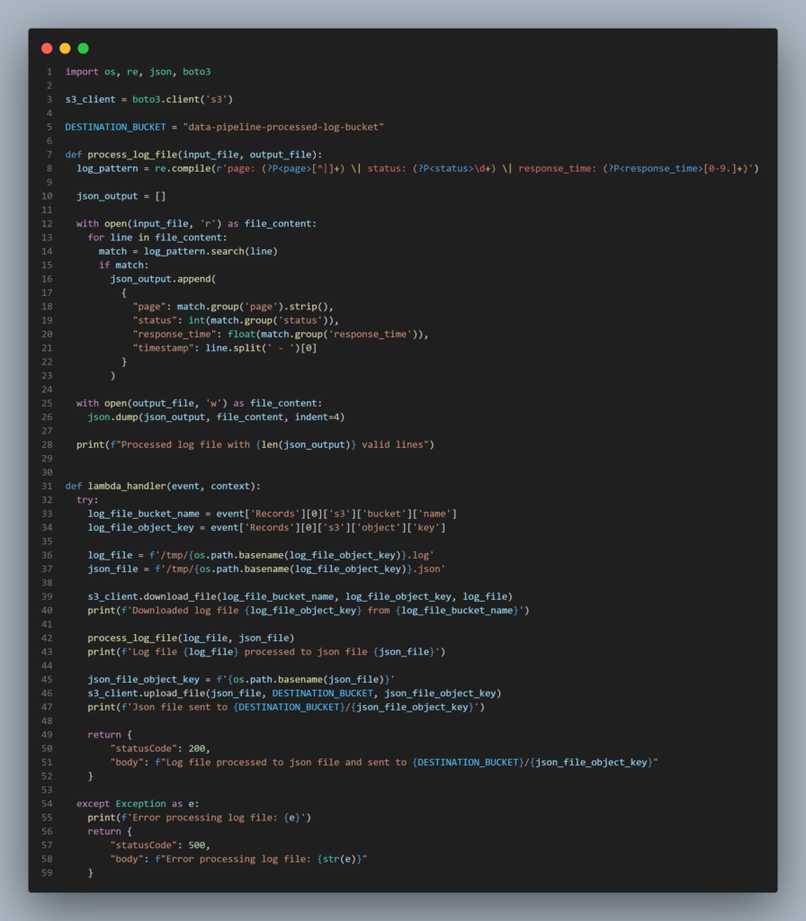806x921 pixels.
Task: Click the "response_time": float(...) entry
Action: click(281, 335)
